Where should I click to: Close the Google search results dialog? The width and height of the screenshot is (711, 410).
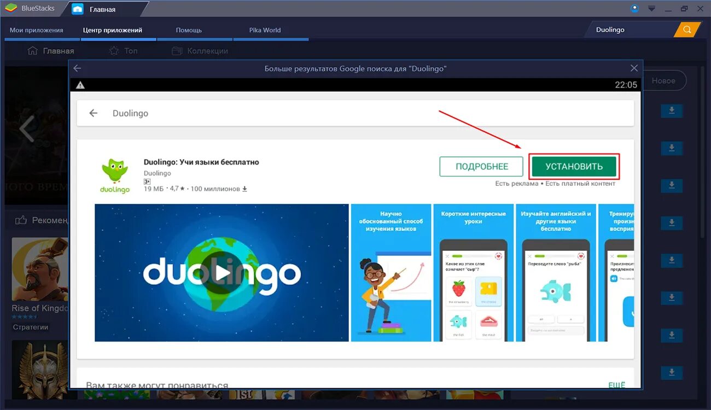[x=634, y=68]
